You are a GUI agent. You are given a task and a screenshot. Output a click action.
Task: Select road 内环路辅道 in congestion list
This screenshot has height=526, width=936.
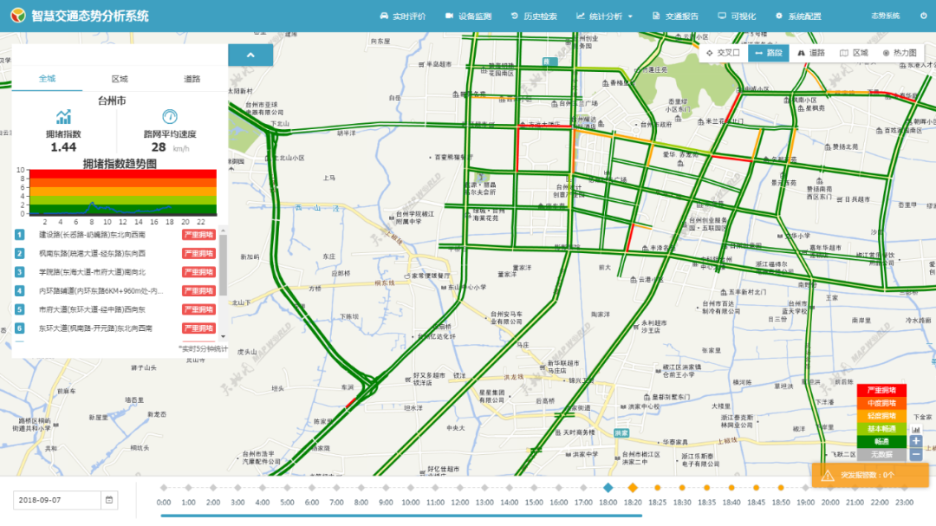pos(101,291)
